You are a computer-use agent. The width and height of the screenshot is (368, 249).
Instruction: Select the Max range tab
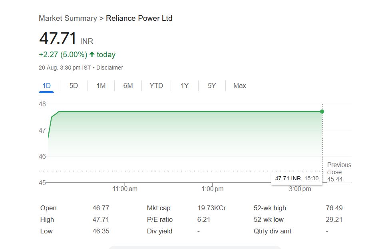240,86
